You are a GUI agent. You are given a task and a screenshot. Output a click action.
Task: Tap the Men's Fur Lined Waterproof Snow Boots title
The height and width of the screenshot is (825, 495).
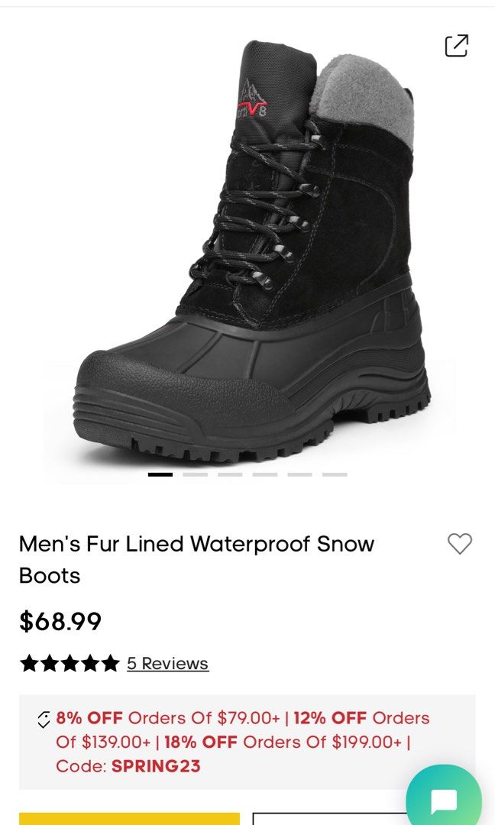(x=196, y=559)
